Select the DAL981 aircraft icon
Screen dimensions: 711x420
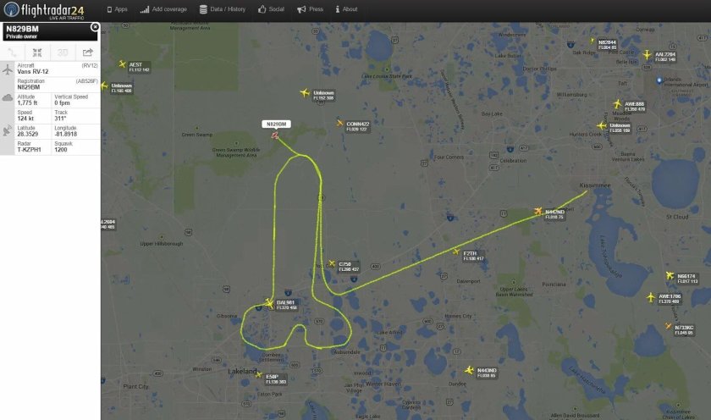click(x=269, y=303)
